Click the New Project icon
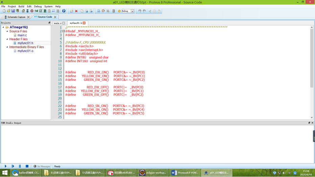Image resolution: width=315 pixels, height=177 pixels. click(4, 11)
